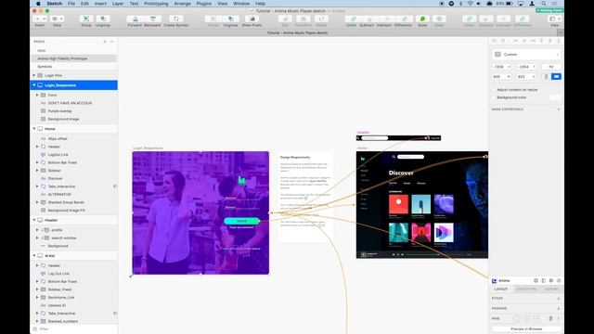This screenshot has height=334, width=594.
Task: Select Anima High Fidelity Prototype page
Action: [x=74, y=58]
